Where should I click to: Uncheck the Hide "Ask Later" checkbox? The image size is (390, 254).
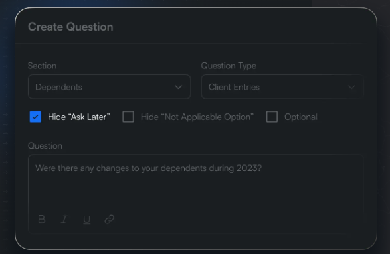[35, 117]
